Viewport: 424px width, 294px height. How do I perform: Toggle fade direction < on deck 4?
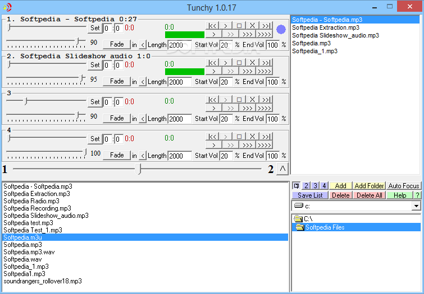pyautogui.click(x=143, y=156)
